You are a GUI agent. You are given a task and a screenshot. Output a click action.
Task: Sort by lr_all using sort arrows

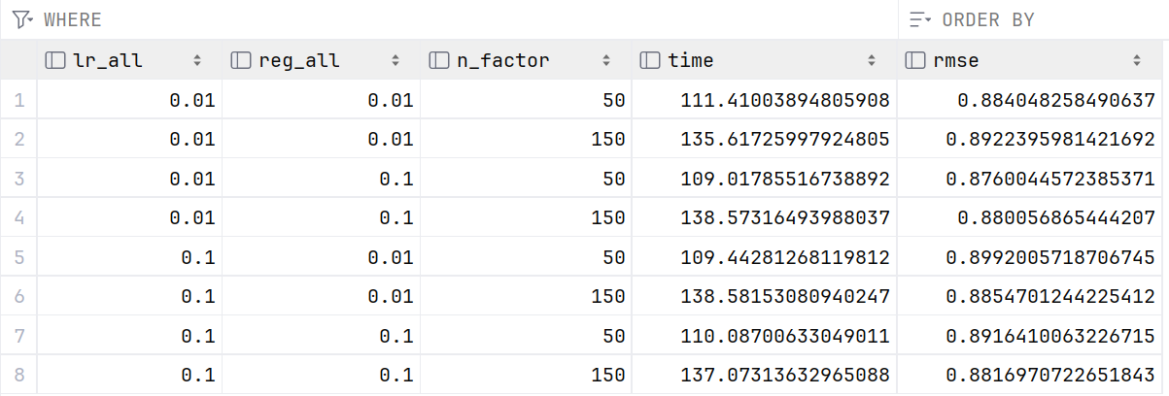(197, 60)
